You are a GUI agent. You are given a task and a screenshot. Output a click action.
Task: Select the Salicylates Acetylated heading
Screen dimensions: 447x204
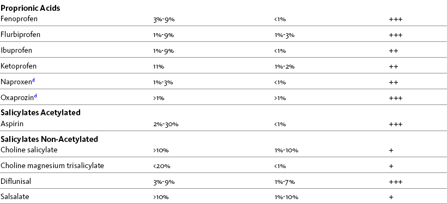click(40, 113)
